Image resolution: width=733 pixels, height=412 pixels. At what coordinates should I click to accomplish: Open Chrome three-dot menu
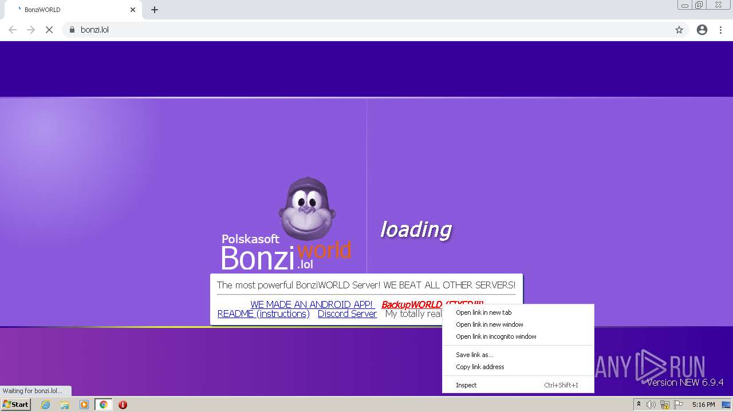(720, 30)
